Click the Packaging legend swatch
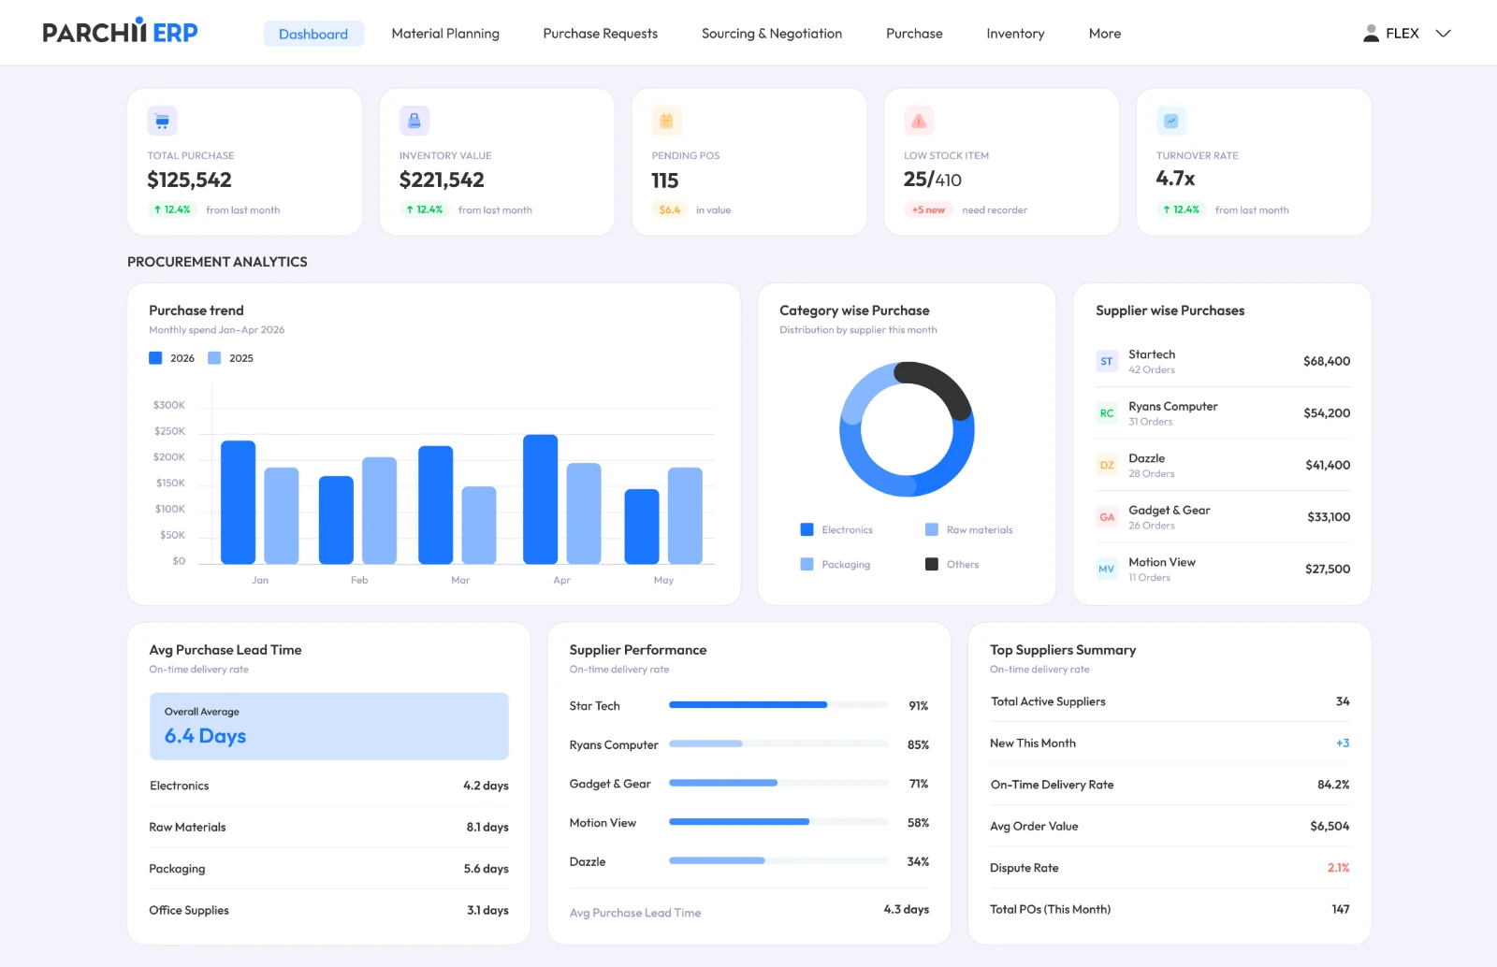The image size is (1497, 967). [x=807, y=564]
